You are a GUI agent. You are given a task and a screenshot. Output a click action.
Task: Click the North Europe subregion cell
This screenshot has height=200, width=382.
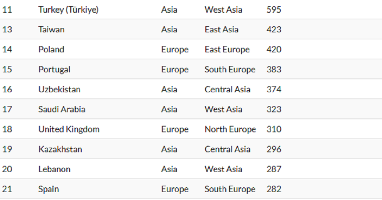(230, 130)
